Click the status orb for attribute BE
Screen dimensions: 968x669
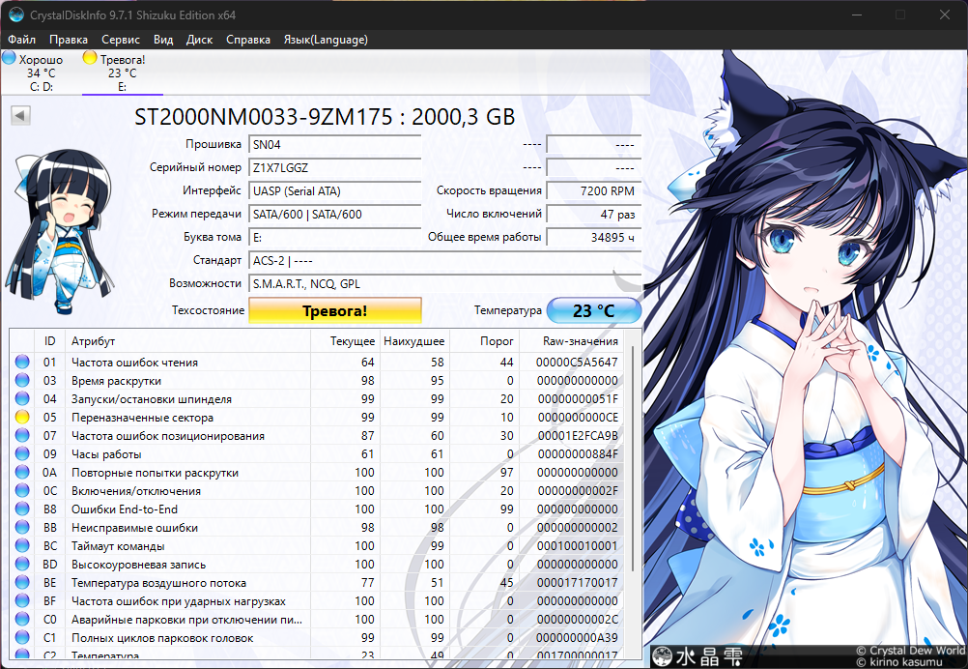(x=22, y=583)
